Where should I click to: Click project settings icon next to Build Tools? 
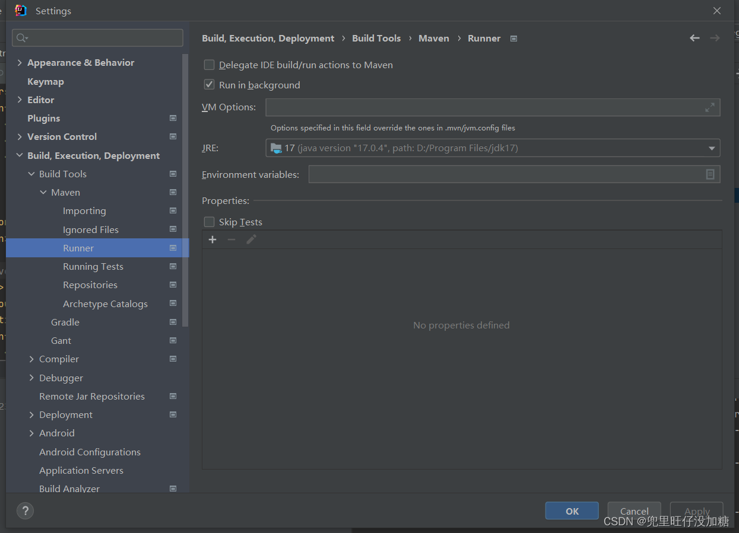tap(173, 174)
